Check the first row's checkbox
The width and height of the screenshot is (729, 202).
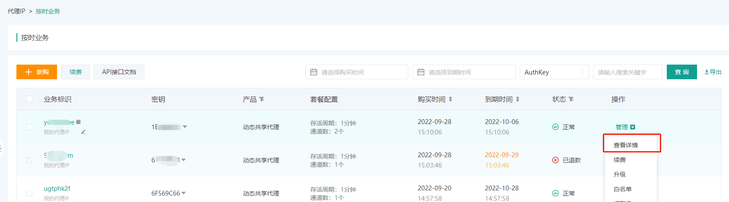(x=29, y=127)
